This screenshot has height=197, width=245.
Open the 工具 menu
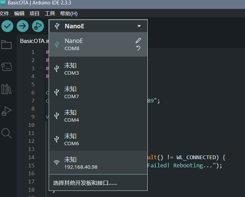pos(50,13)
